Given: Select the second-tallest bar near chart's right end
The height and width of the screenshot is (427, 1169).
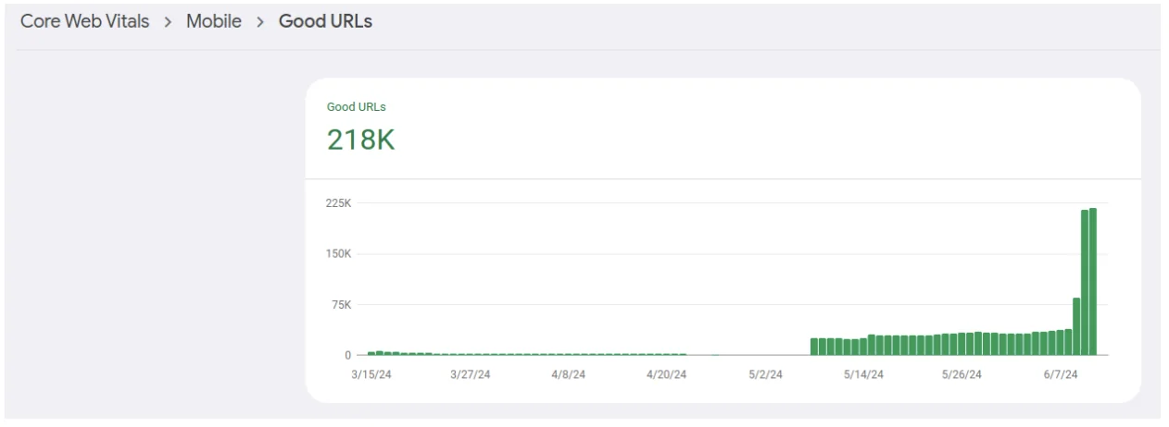Looking at the screenshot, I should (1085, 283).
